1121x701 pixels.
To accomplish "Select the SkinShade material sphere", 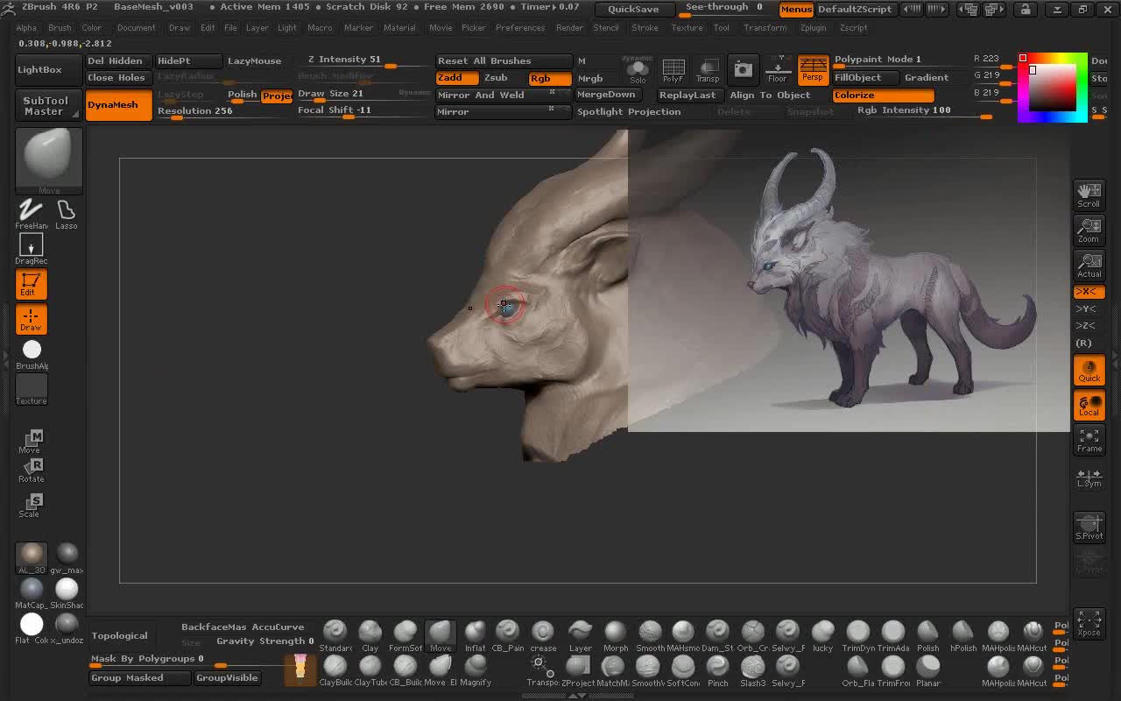I will coord(67,592).
